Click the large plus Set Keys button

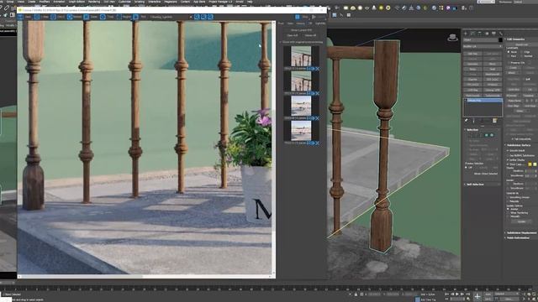(x=477, y=296)
